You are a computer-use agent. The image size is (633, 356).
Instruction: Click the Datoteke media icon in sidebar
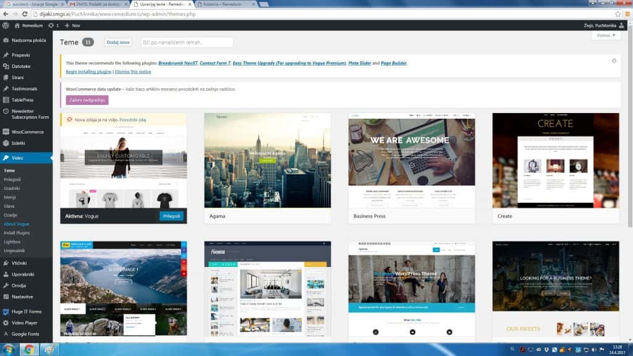pyautogui.click(x=6, y=66)
